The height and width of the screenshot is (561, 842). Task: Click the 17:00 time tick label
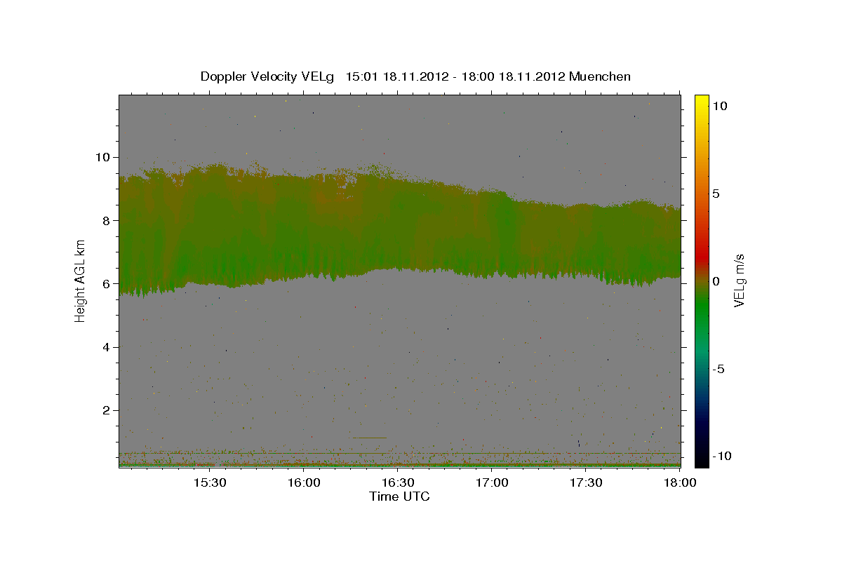point(492,483)
